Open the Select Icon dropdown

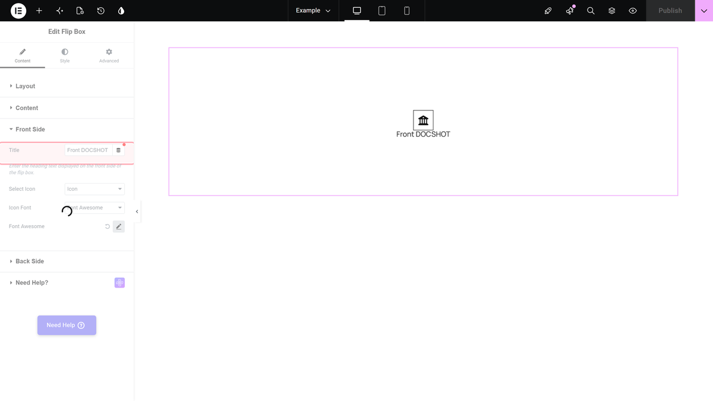click(x=94, y=189)
